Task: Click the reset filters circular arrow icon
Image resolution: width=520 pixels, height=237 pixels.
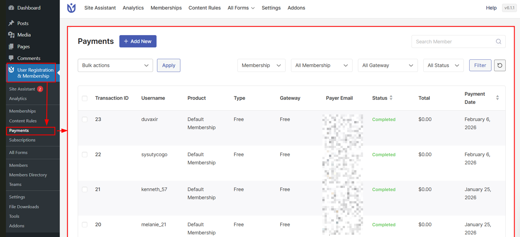Action: [x=500, y=65]
